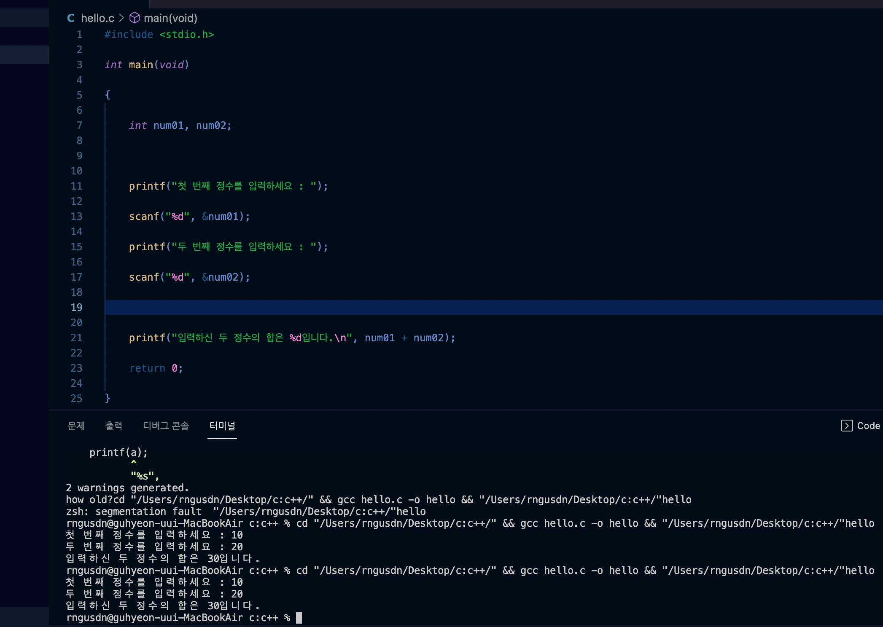
Task: Click line number 11 in the gutter
Action: click(x=76, y=186)
